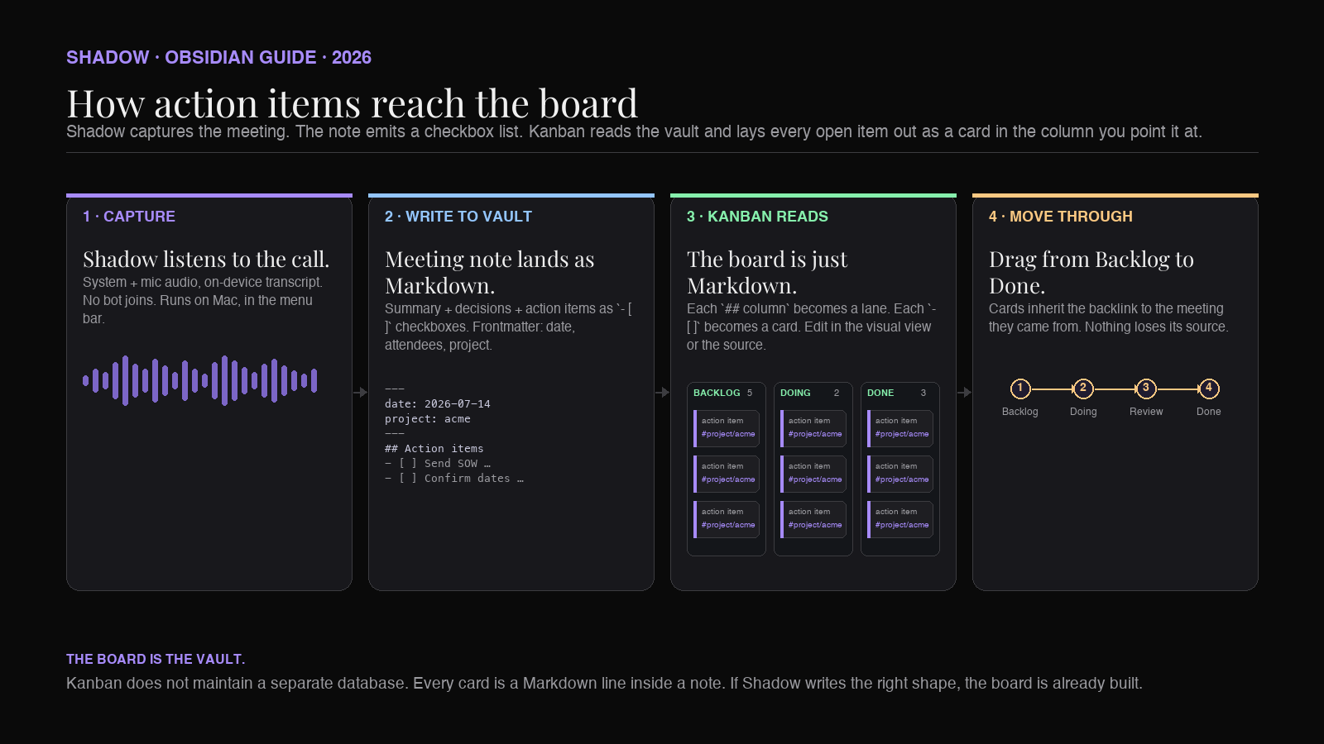Click footer sentence about Kanban's separate database
The height and width of the screenshot is (744, 1324).
[x=604, y=684]
